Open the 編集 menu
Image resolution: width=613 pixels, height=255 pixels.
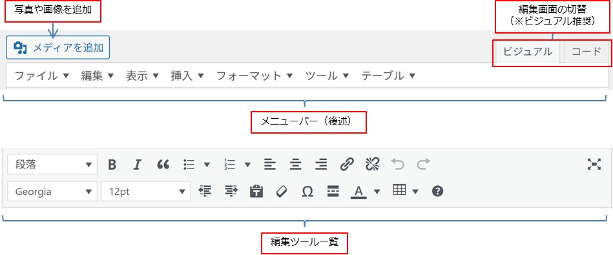click(98, 76)
